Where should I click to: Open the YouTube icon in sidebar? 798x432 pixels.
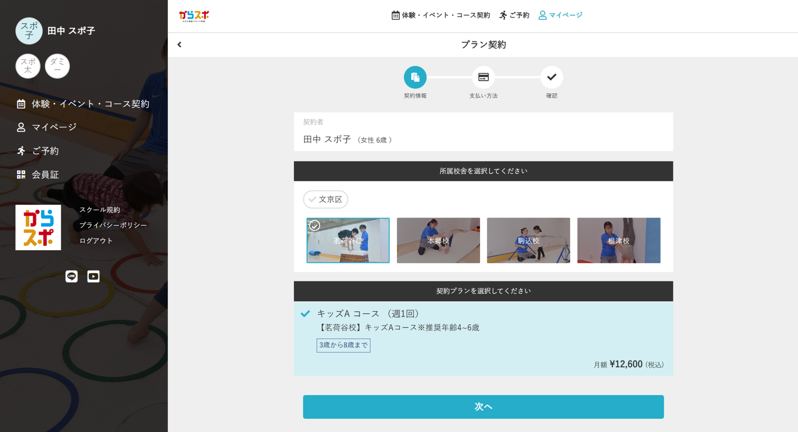[x=94, y=276]
